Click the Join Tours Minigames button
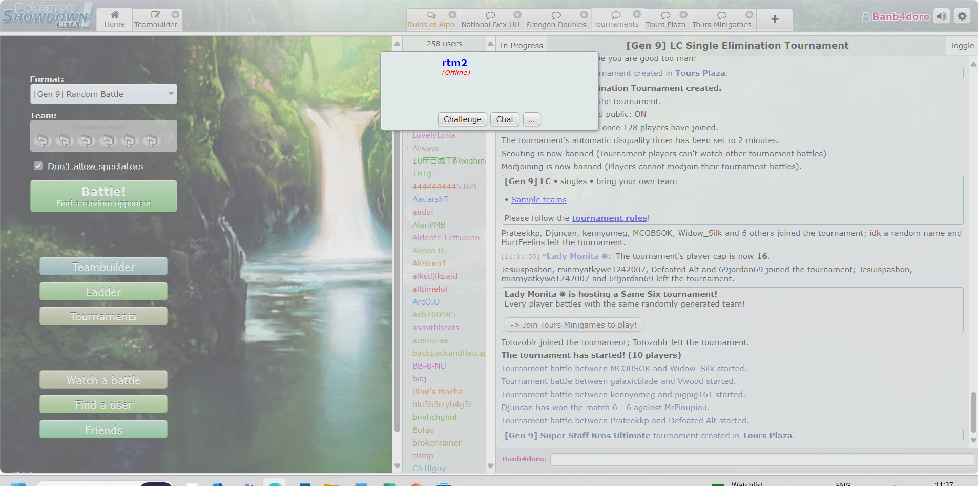The width and height of the screenshot is (978, 486). (573, 325)
